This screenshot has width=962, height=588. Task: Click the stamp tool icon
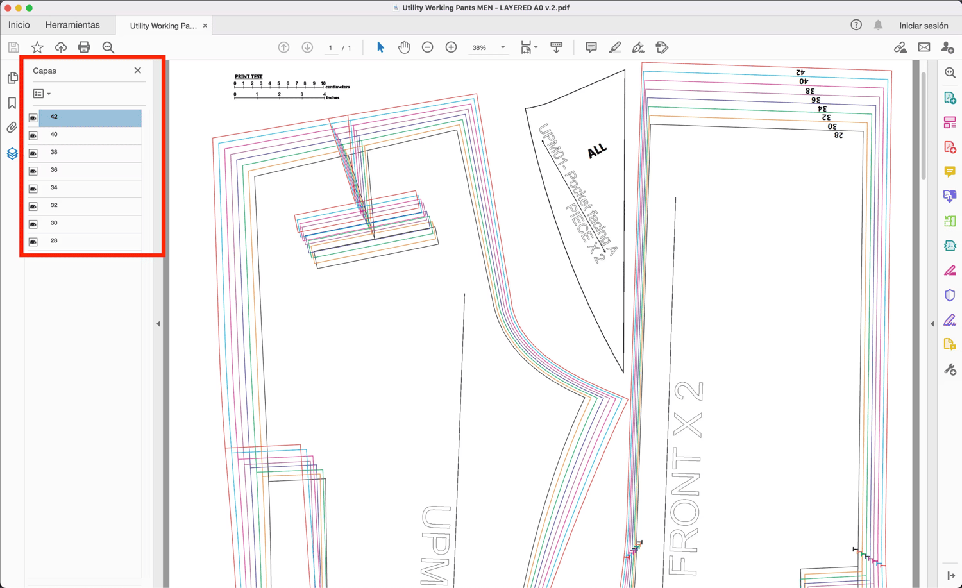[662, 47]
